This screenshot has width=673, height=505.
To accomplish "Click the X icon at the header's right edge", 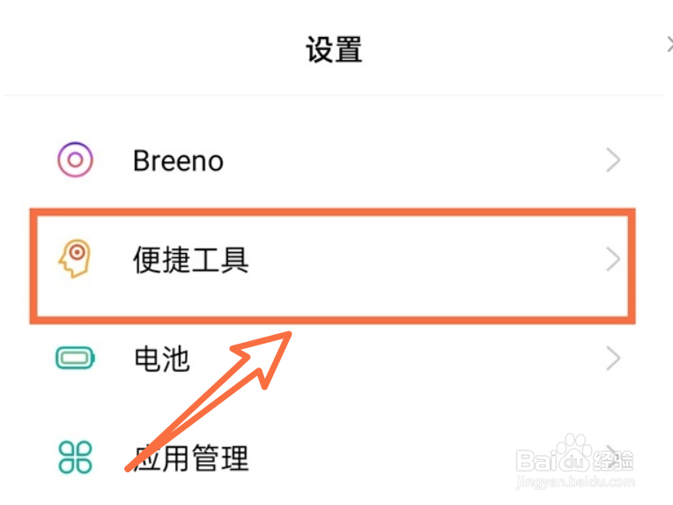I will 669,45.
